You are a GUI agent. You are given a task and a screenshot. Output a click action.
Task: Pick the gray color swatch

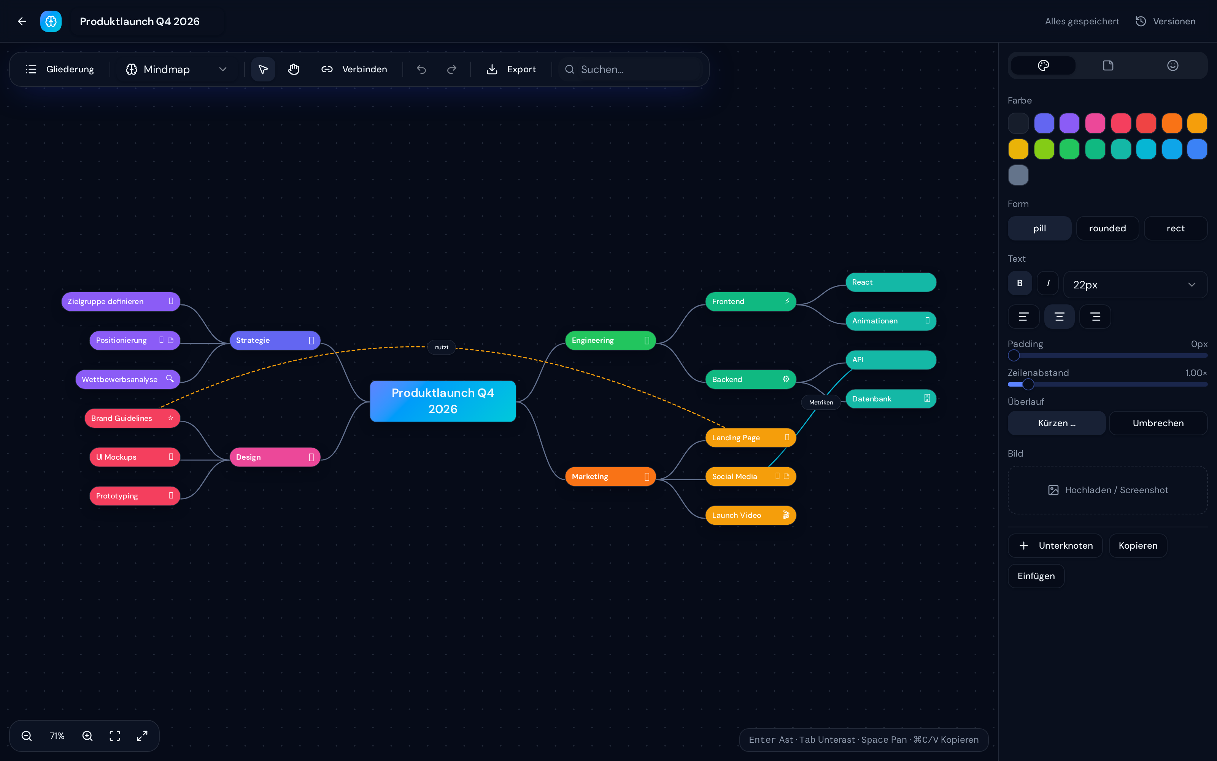[x=1018, y=175]
